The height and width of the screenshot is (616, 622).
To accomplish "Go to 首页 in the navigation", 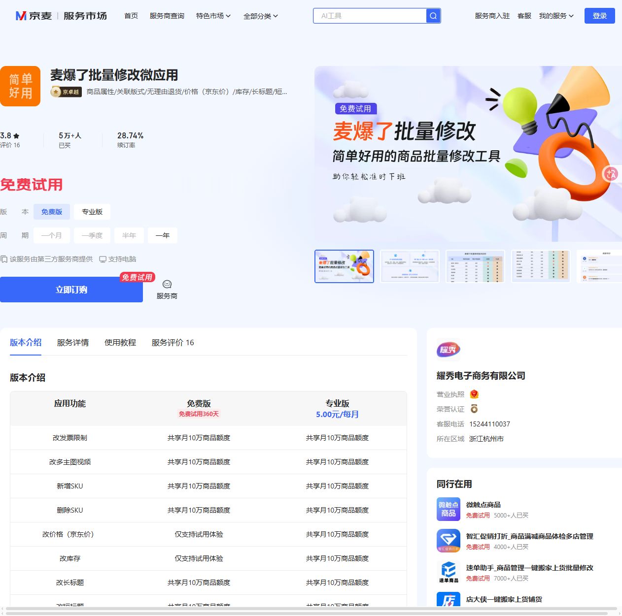I will (x=131, y=16).
